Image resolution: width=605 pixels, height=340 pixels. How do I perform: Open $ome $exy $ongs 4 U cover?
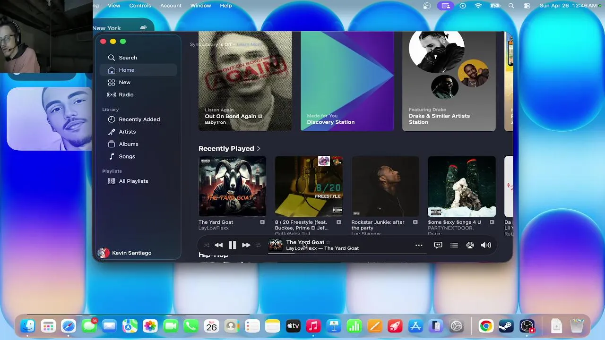tap(462, 187)
